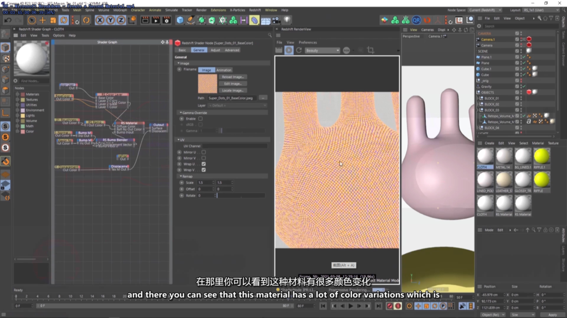567x318 pixels.
Task: Open the Beauty AOV dropdown
Action: tap(322, 50)
